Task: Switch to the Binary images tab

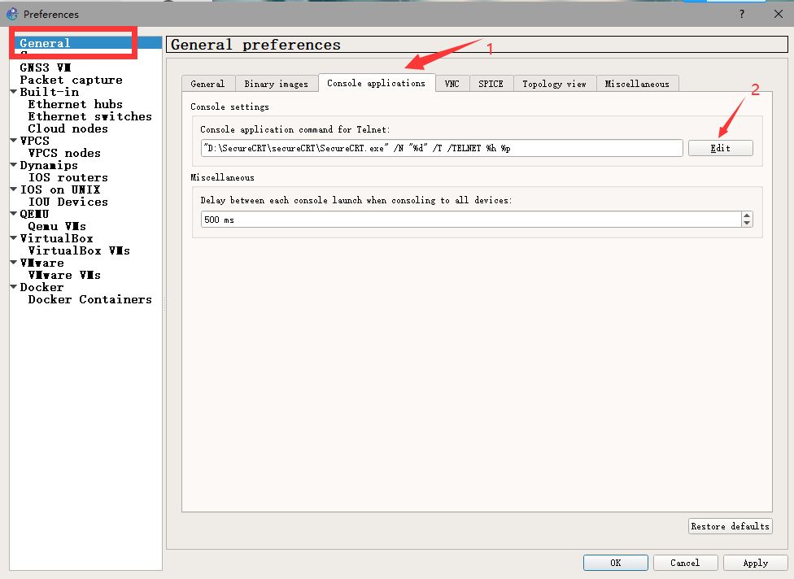Action: pyautogui.click(x=277, y=84)
